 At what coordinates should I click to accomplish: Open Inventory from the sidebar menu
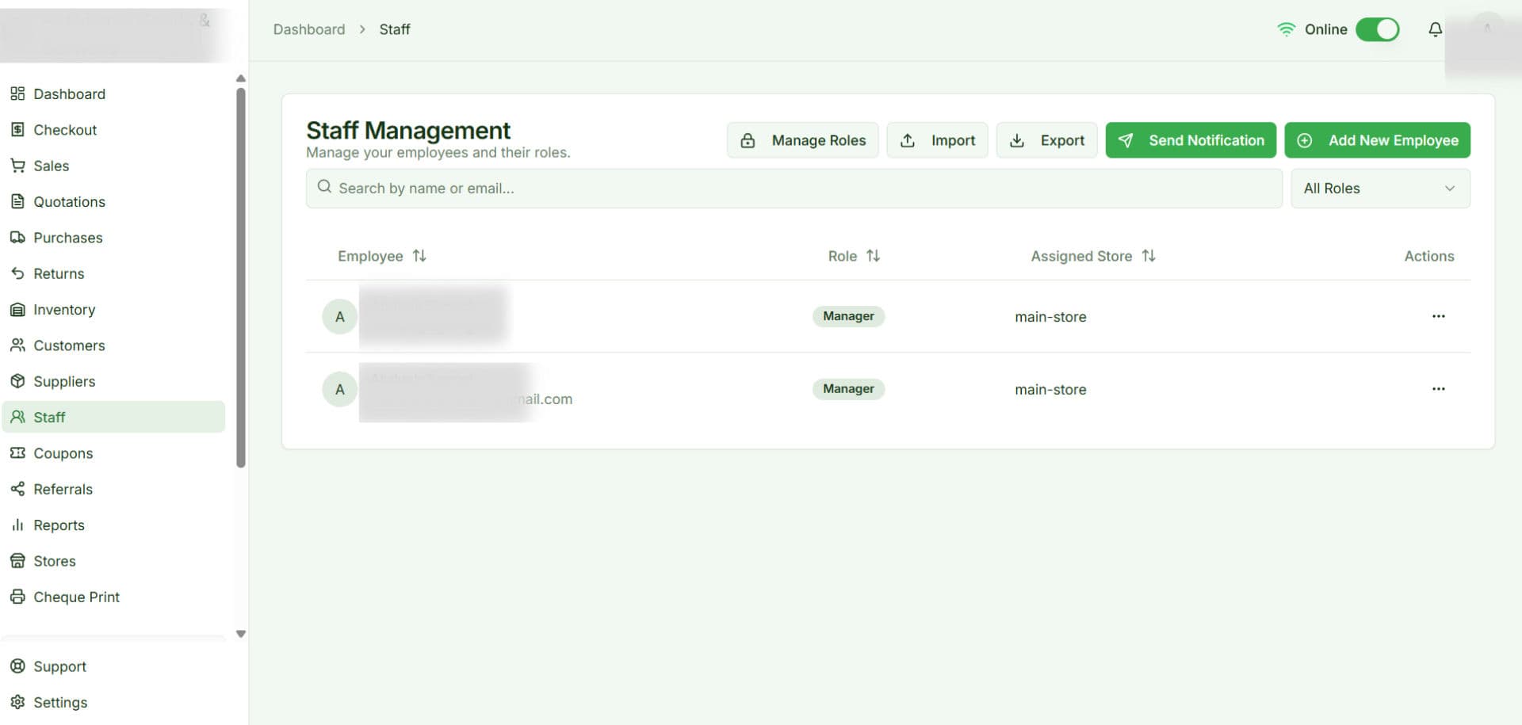pyautogui.click(x=63, y=310)
